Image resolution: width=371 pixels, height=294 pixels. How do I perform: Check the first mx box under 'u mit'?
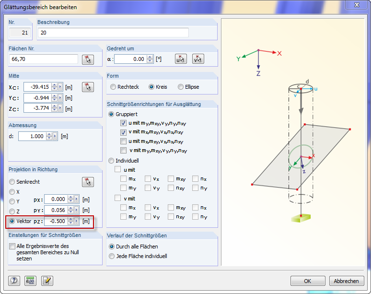pyautogui.click(x=123, y=178)
